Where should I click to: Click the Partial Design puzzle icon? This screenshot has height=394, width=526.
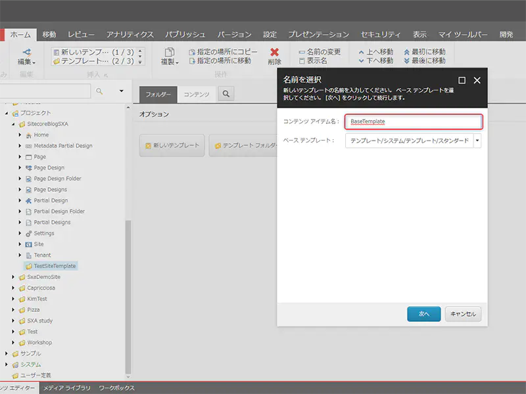coord(28,201)
